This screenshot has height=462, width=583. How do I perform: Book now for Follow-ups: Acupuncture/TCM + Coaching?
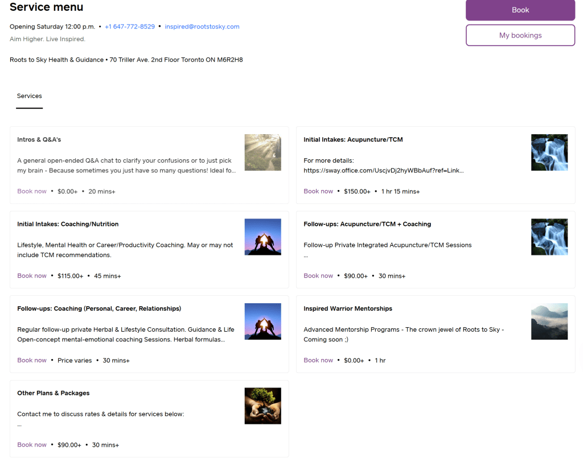point(318,276)
